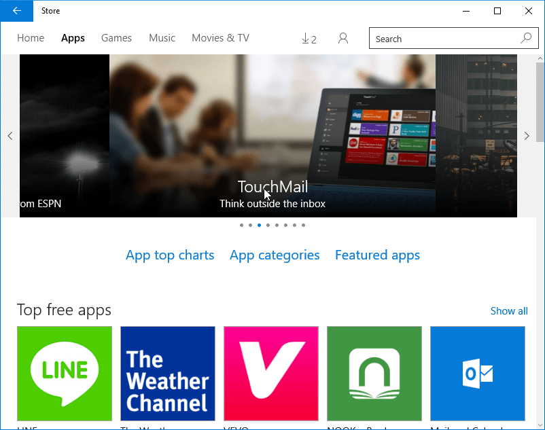Jump to the fourth carousel dot

268,225
